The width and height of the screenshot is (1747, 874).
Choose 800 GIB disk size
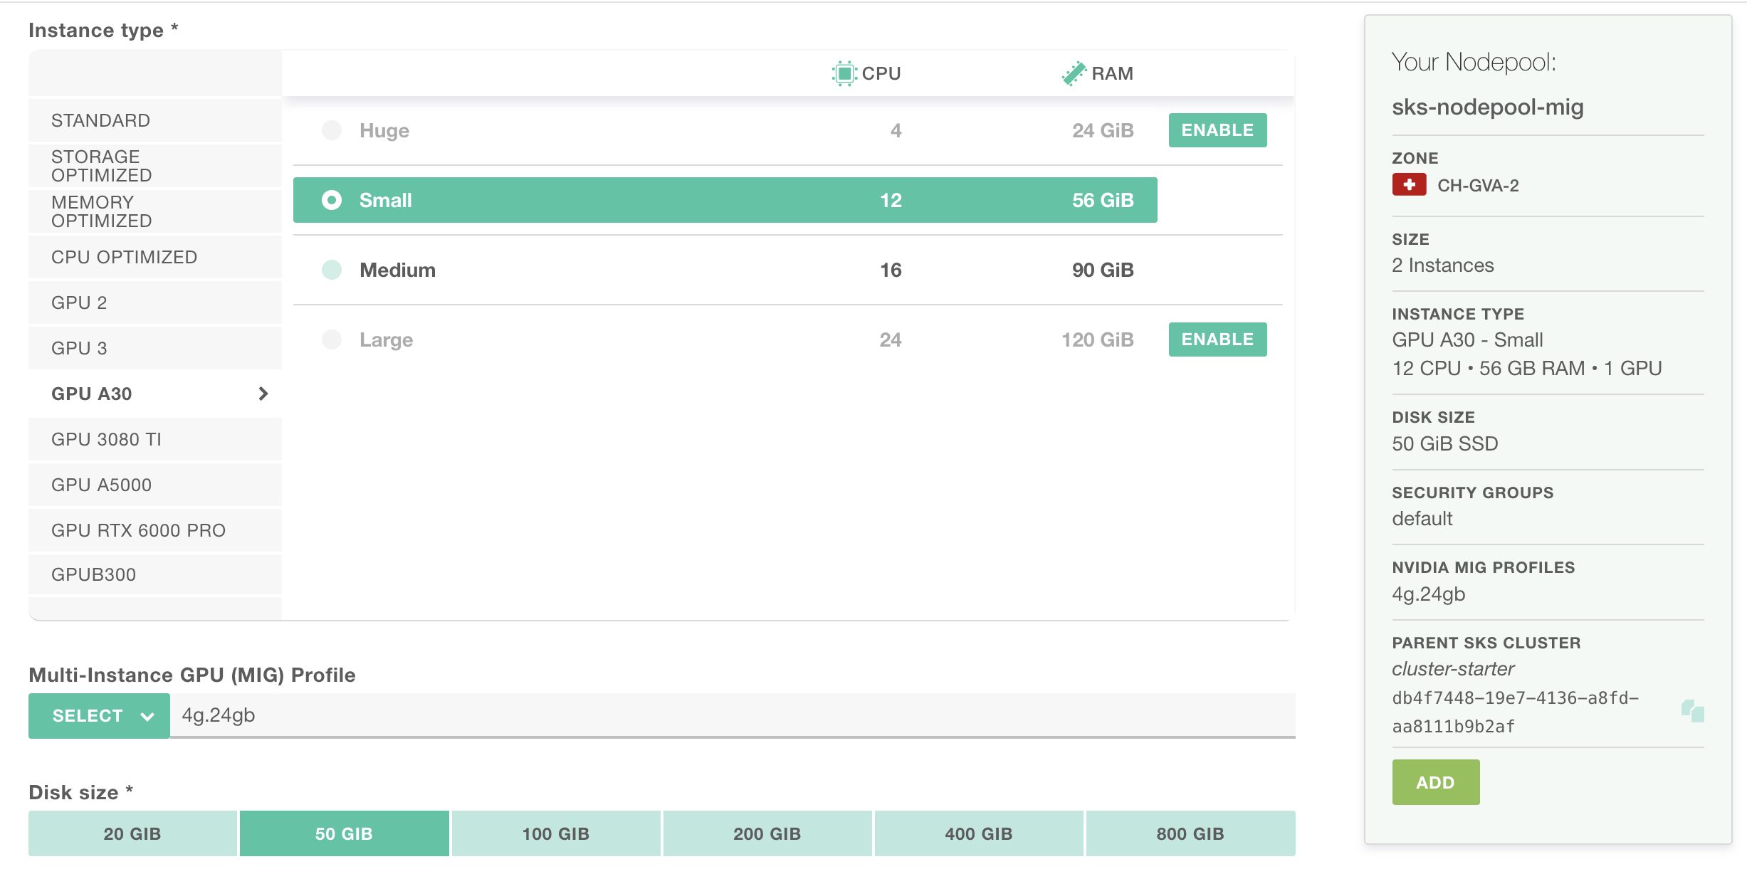pyautogui.click(x=1190, y=833)
